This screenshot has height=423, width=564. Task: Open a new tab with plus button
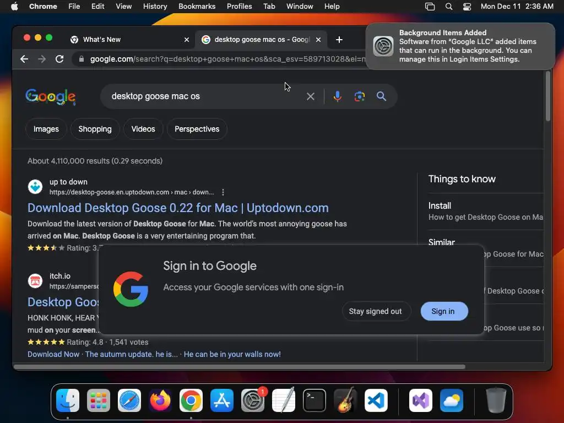(x=339, y=40)
